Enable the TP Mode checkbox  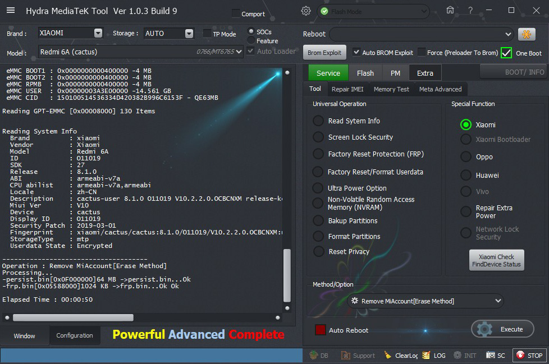(x=208, y=34)
